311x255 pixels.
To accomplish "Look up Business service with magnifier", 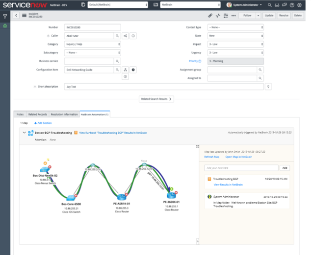I will (x=117, y=61).
